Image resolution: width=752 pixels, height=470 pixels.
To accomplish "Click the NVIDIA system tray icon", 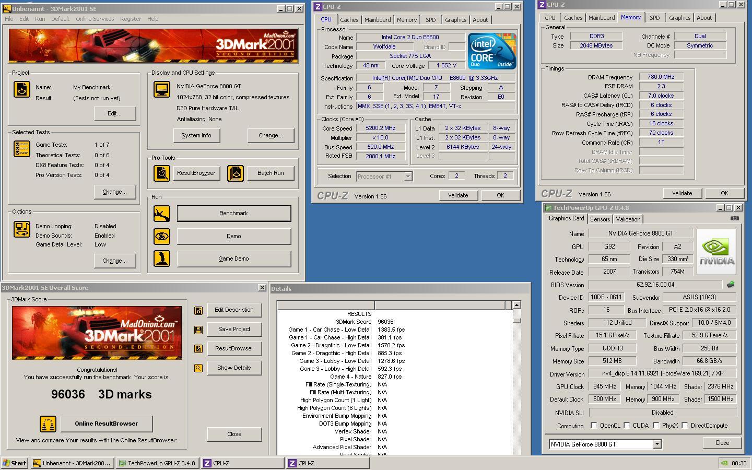I will [724, 463].
